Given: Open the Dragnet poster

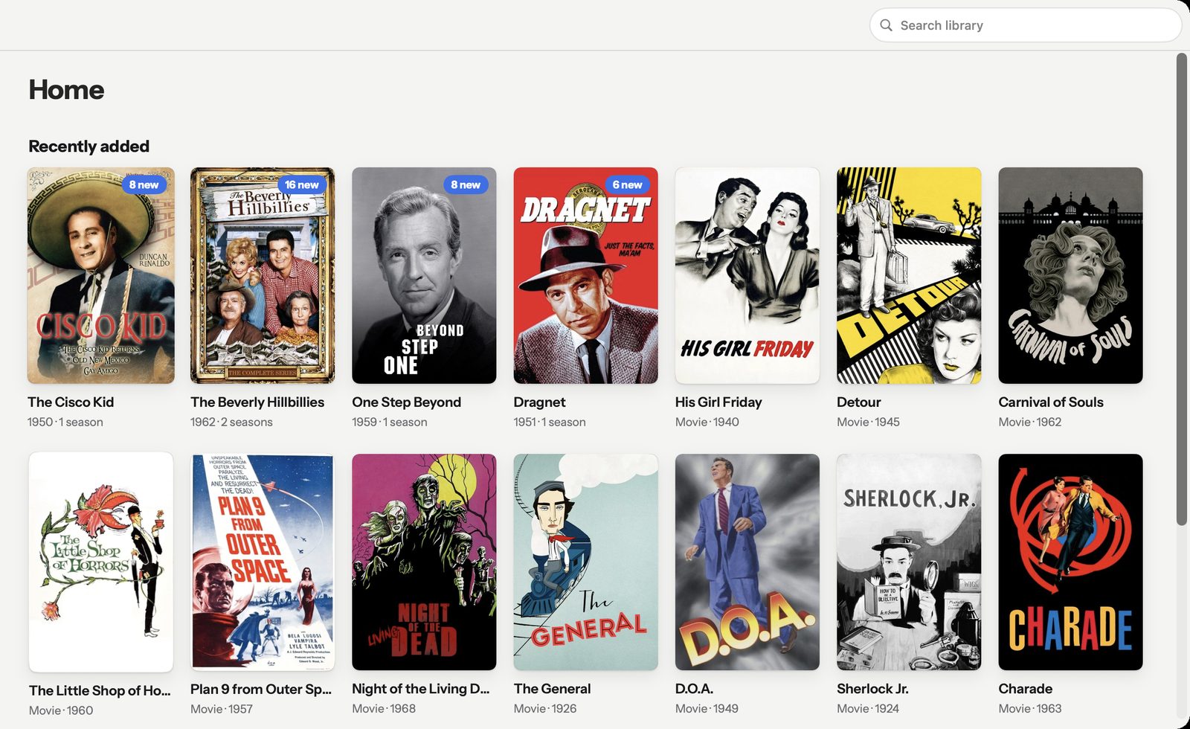Looking at the screenshot, I should [586, 275].
